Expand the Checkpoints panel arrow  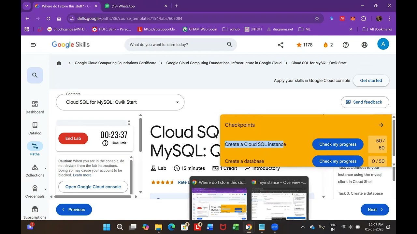[381, 125]
